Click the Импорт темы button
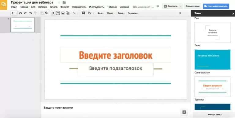 [x=214, y=115]
